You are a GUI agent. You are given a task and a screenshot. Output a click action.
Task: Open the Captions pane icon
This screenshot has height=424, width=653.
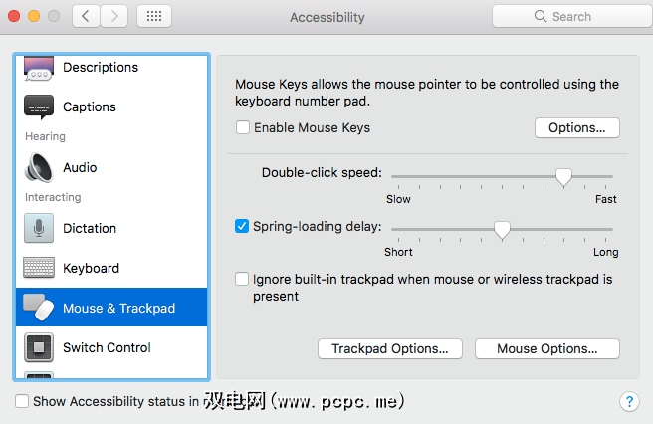39,106
